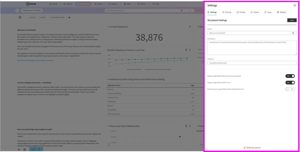Open the Org Unit filter
The width and height of the screenshot is (300, 152).
[x=32, y=17]
